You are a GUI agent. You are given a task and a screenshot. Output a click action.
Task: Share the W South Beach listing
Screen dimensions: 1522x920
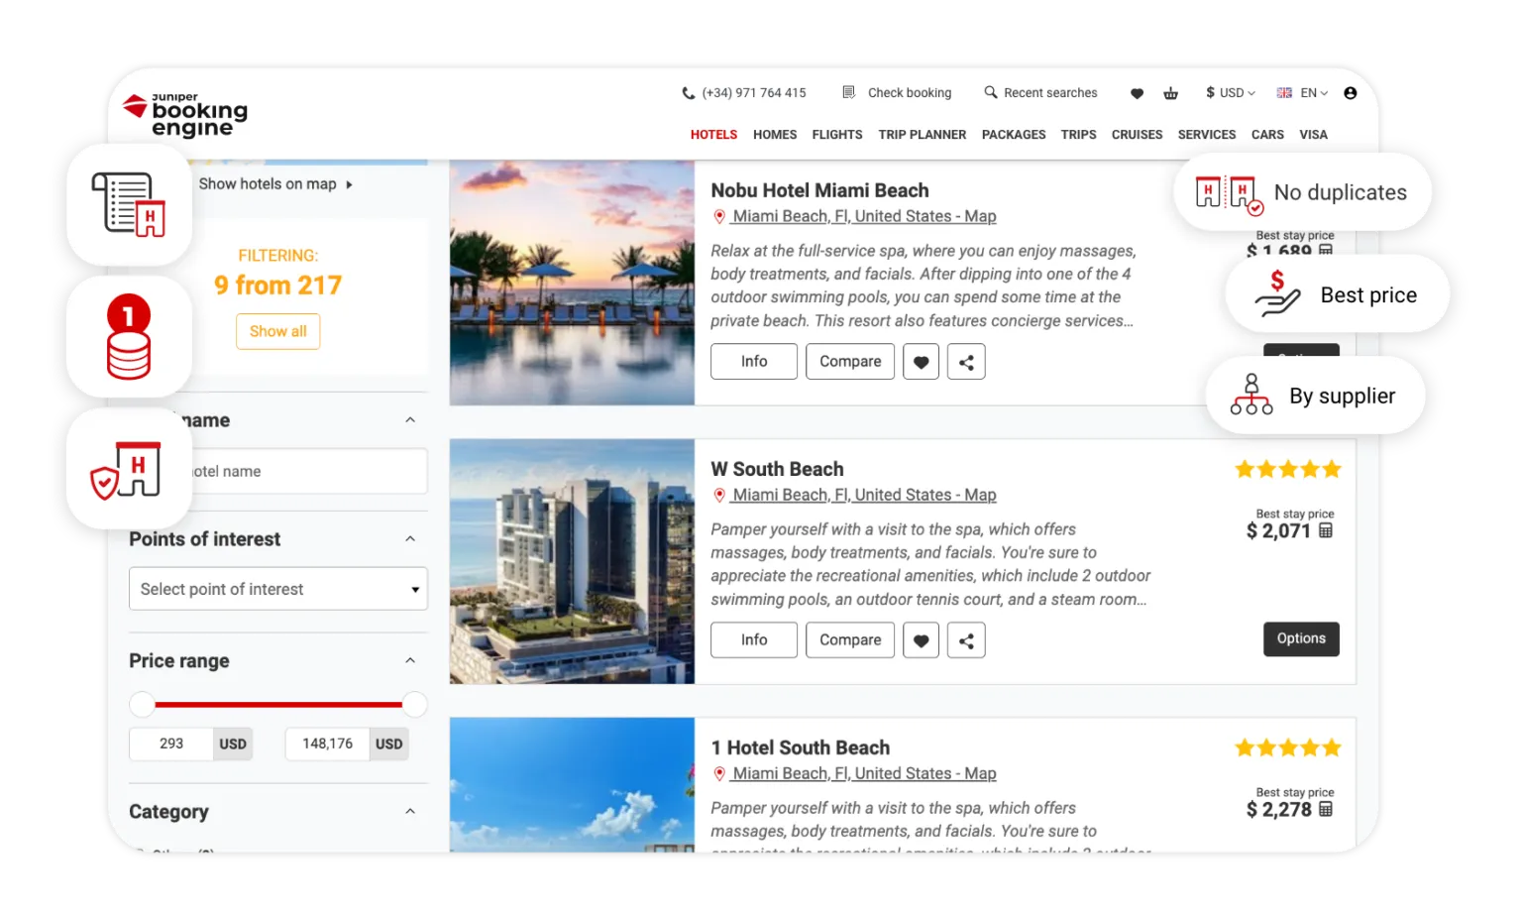tap(966, 640)
